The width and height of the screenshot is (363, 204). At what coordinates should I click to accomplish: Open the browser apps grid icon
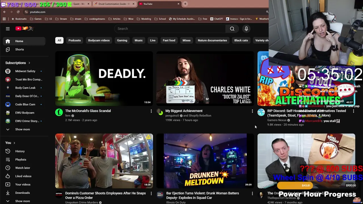click(x=4, y=19)
